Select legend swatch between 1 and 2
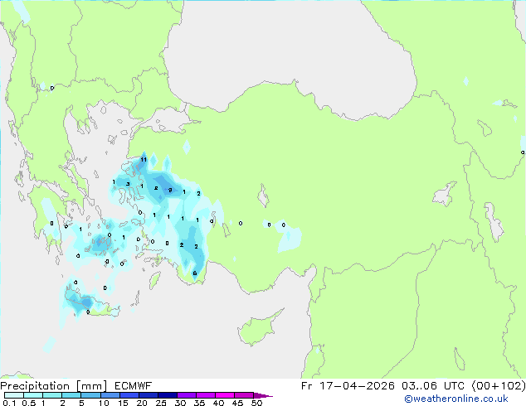The image size is (526, 406). click(x=52, y=395)
